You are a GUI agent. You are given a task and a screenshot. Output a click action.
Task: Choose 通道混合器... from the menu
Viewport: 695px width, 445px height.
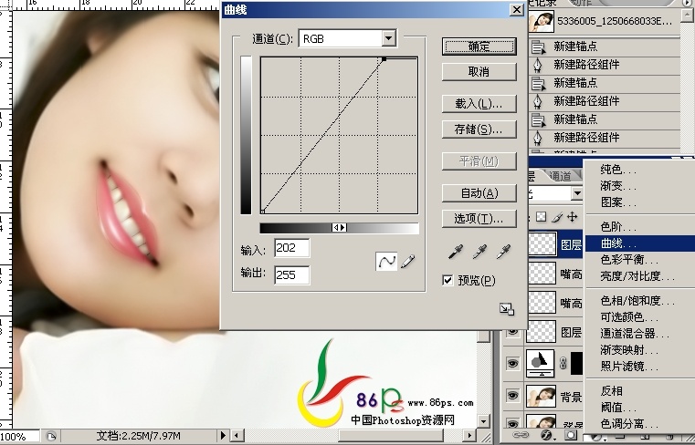point(635,334)
